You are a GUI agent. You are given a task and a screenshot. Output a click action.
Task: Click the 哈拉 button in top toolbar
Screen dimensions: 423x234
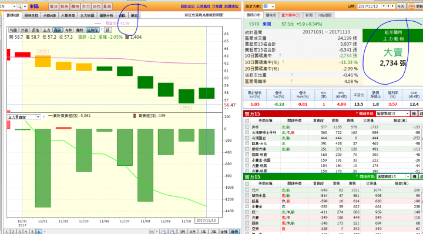[x=96, y=6]
